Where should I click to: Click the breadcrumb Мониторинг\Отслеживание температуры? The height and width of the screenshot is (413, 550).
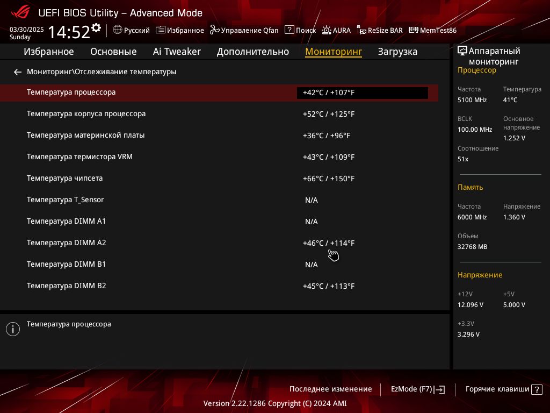click(x=102, y=72)
